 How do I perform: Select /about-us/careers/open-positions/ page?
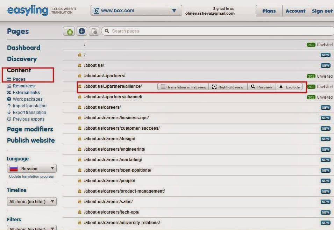(118, 170)
